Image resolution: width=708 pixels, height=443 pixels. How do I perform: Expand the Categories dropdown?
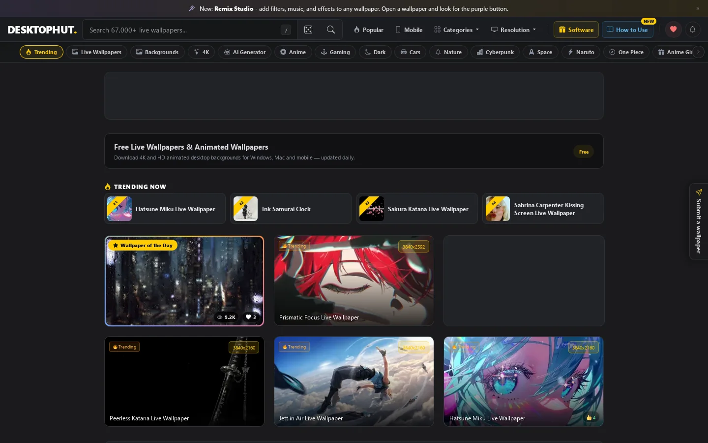pos(457,30)
